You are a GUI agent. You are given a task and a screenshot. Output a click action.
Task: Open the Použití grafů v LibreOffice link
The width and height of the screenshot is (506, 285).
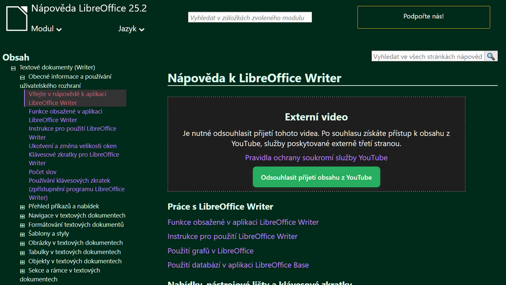(210, 251)
